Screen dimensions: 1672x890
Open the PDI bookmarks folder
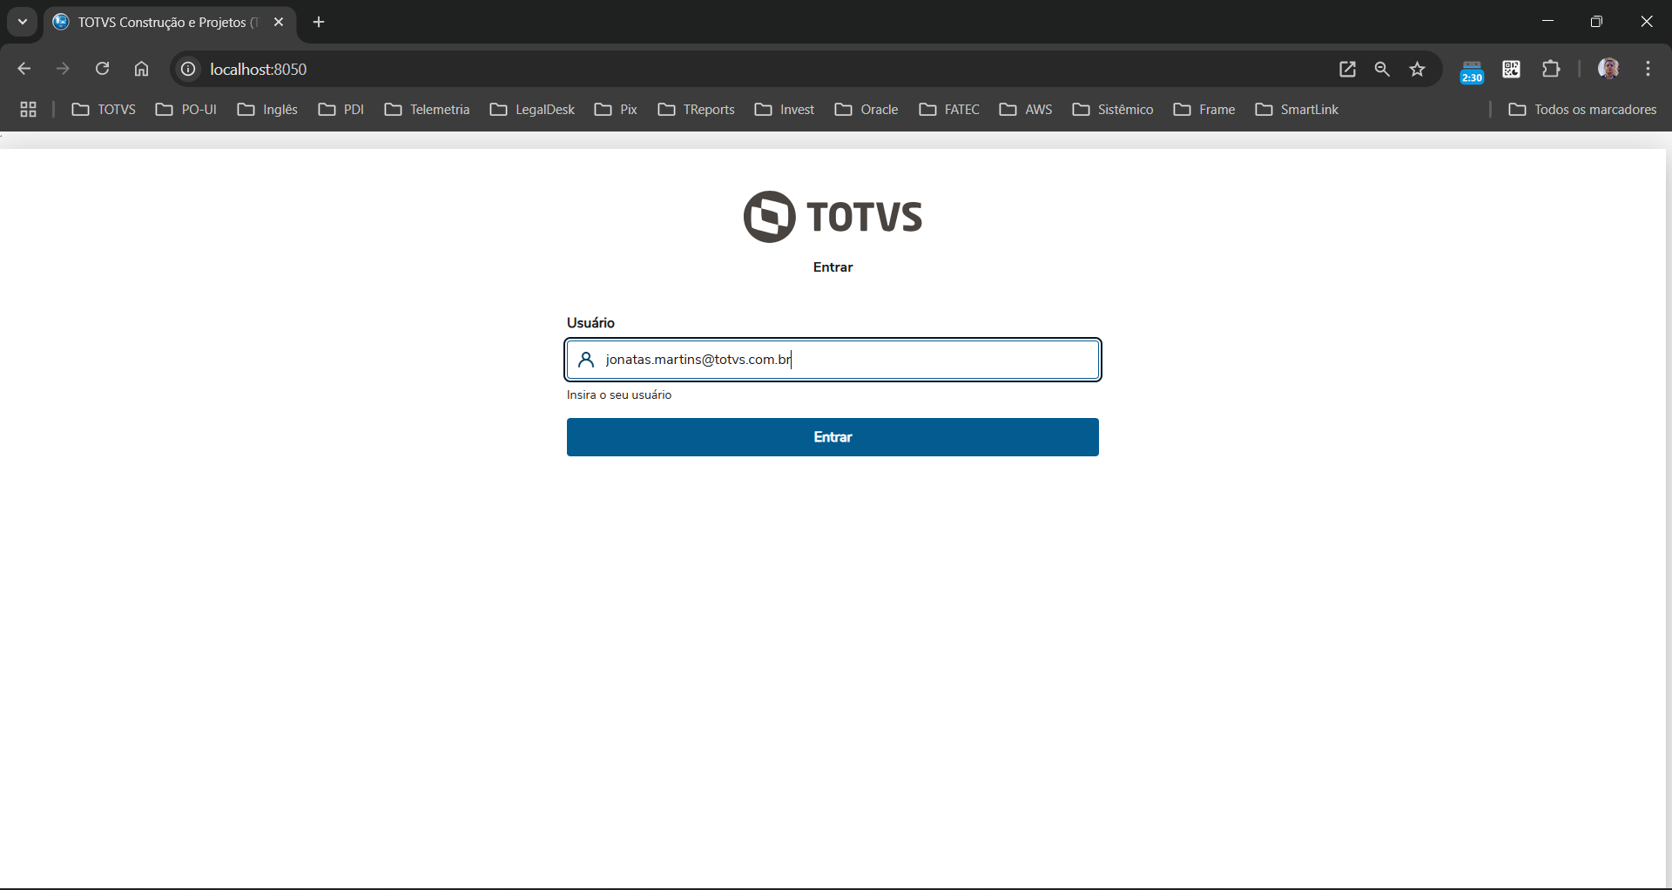(x=340, y=109)
